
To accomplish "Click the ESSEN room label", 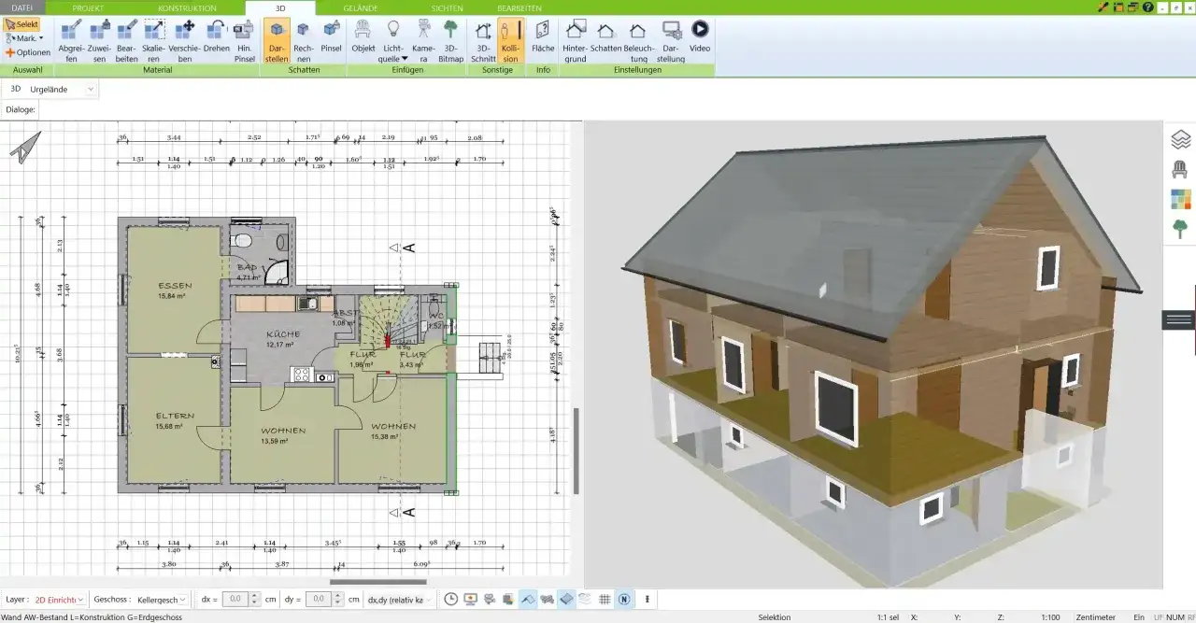I will click(175, 285).
